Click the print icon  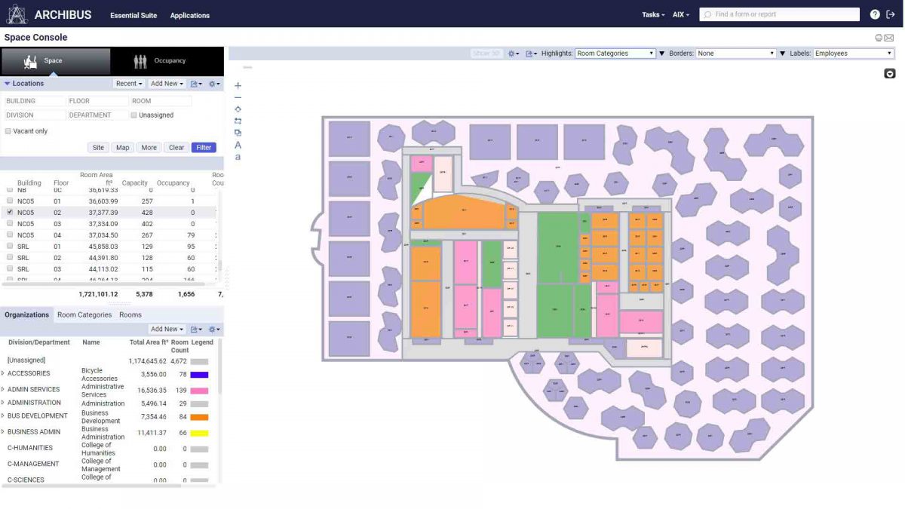pos(879,38)
